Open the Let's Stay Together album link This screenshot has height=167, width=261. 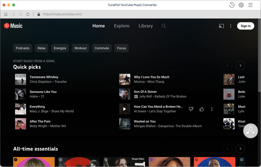(x=163, y=111)
